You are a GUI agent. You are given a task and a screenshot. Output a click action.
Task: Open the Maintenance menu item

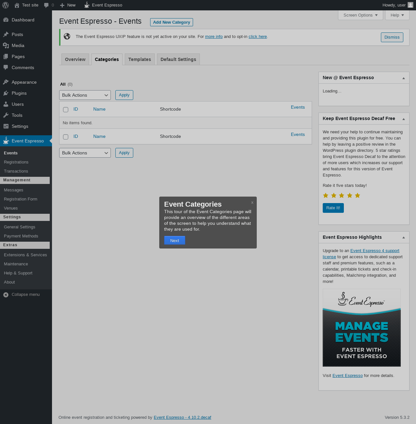(16, 264)
